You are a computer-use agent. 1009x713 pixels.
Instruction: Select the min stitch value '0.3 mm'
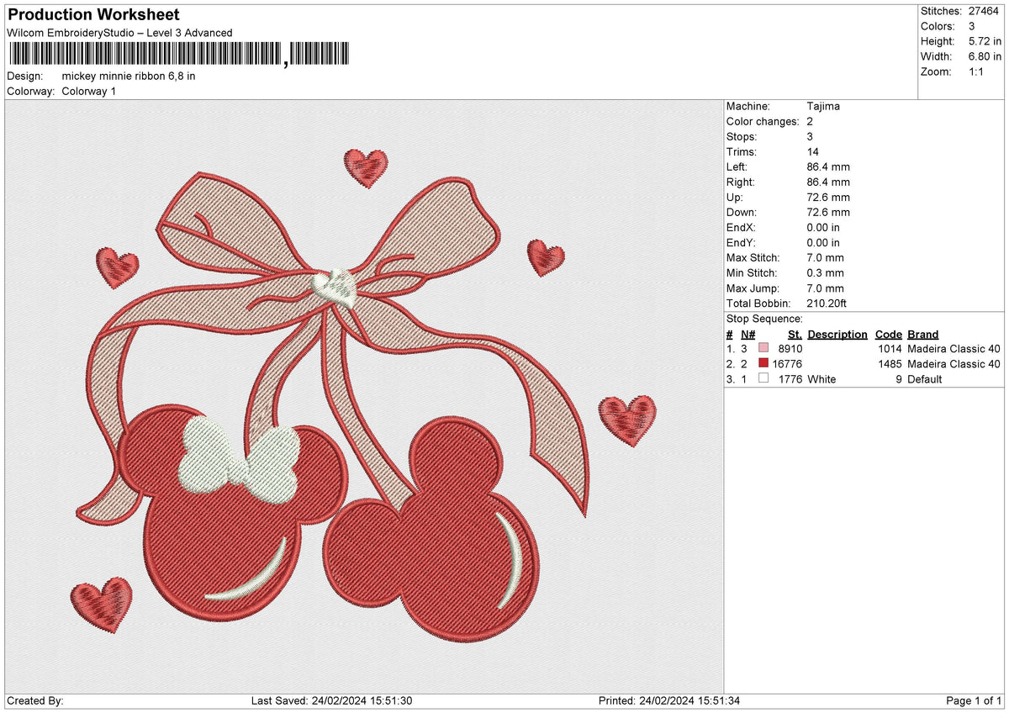pos(825,273)
